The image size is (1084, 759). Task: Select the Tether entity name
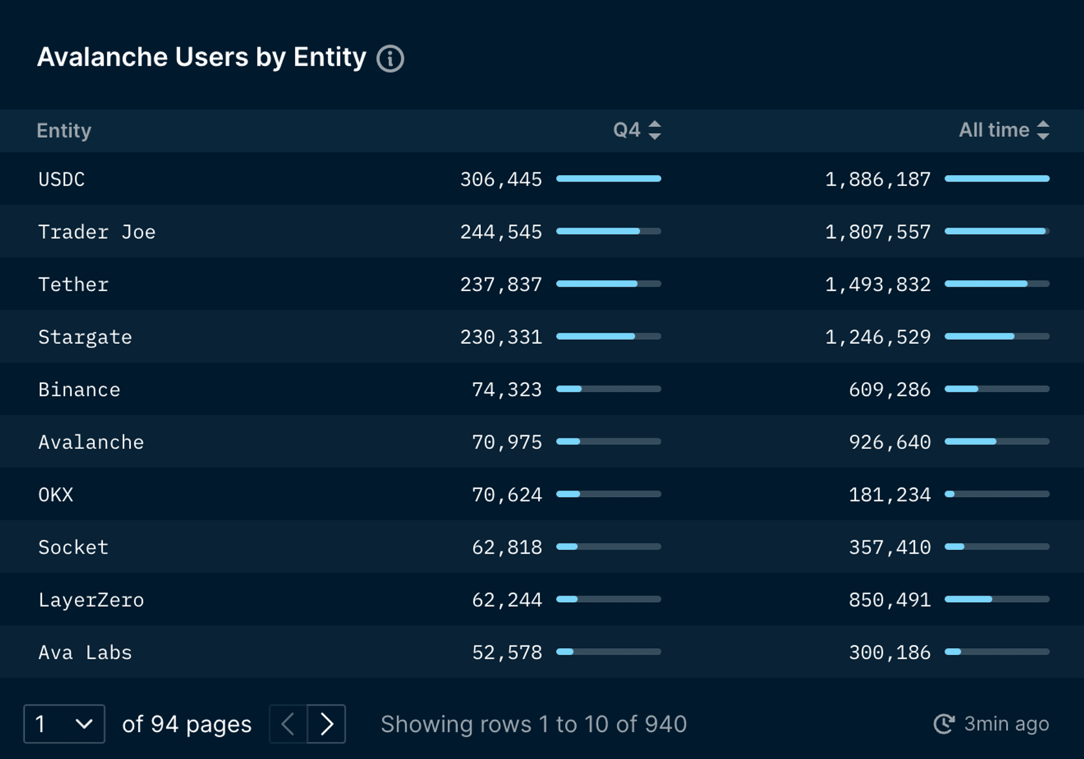pyautogui.click(x=74, y=285)
